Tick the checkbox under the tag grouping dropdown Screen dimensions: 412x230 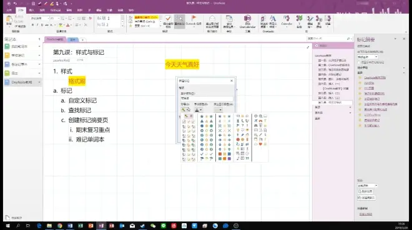[359, 62]
